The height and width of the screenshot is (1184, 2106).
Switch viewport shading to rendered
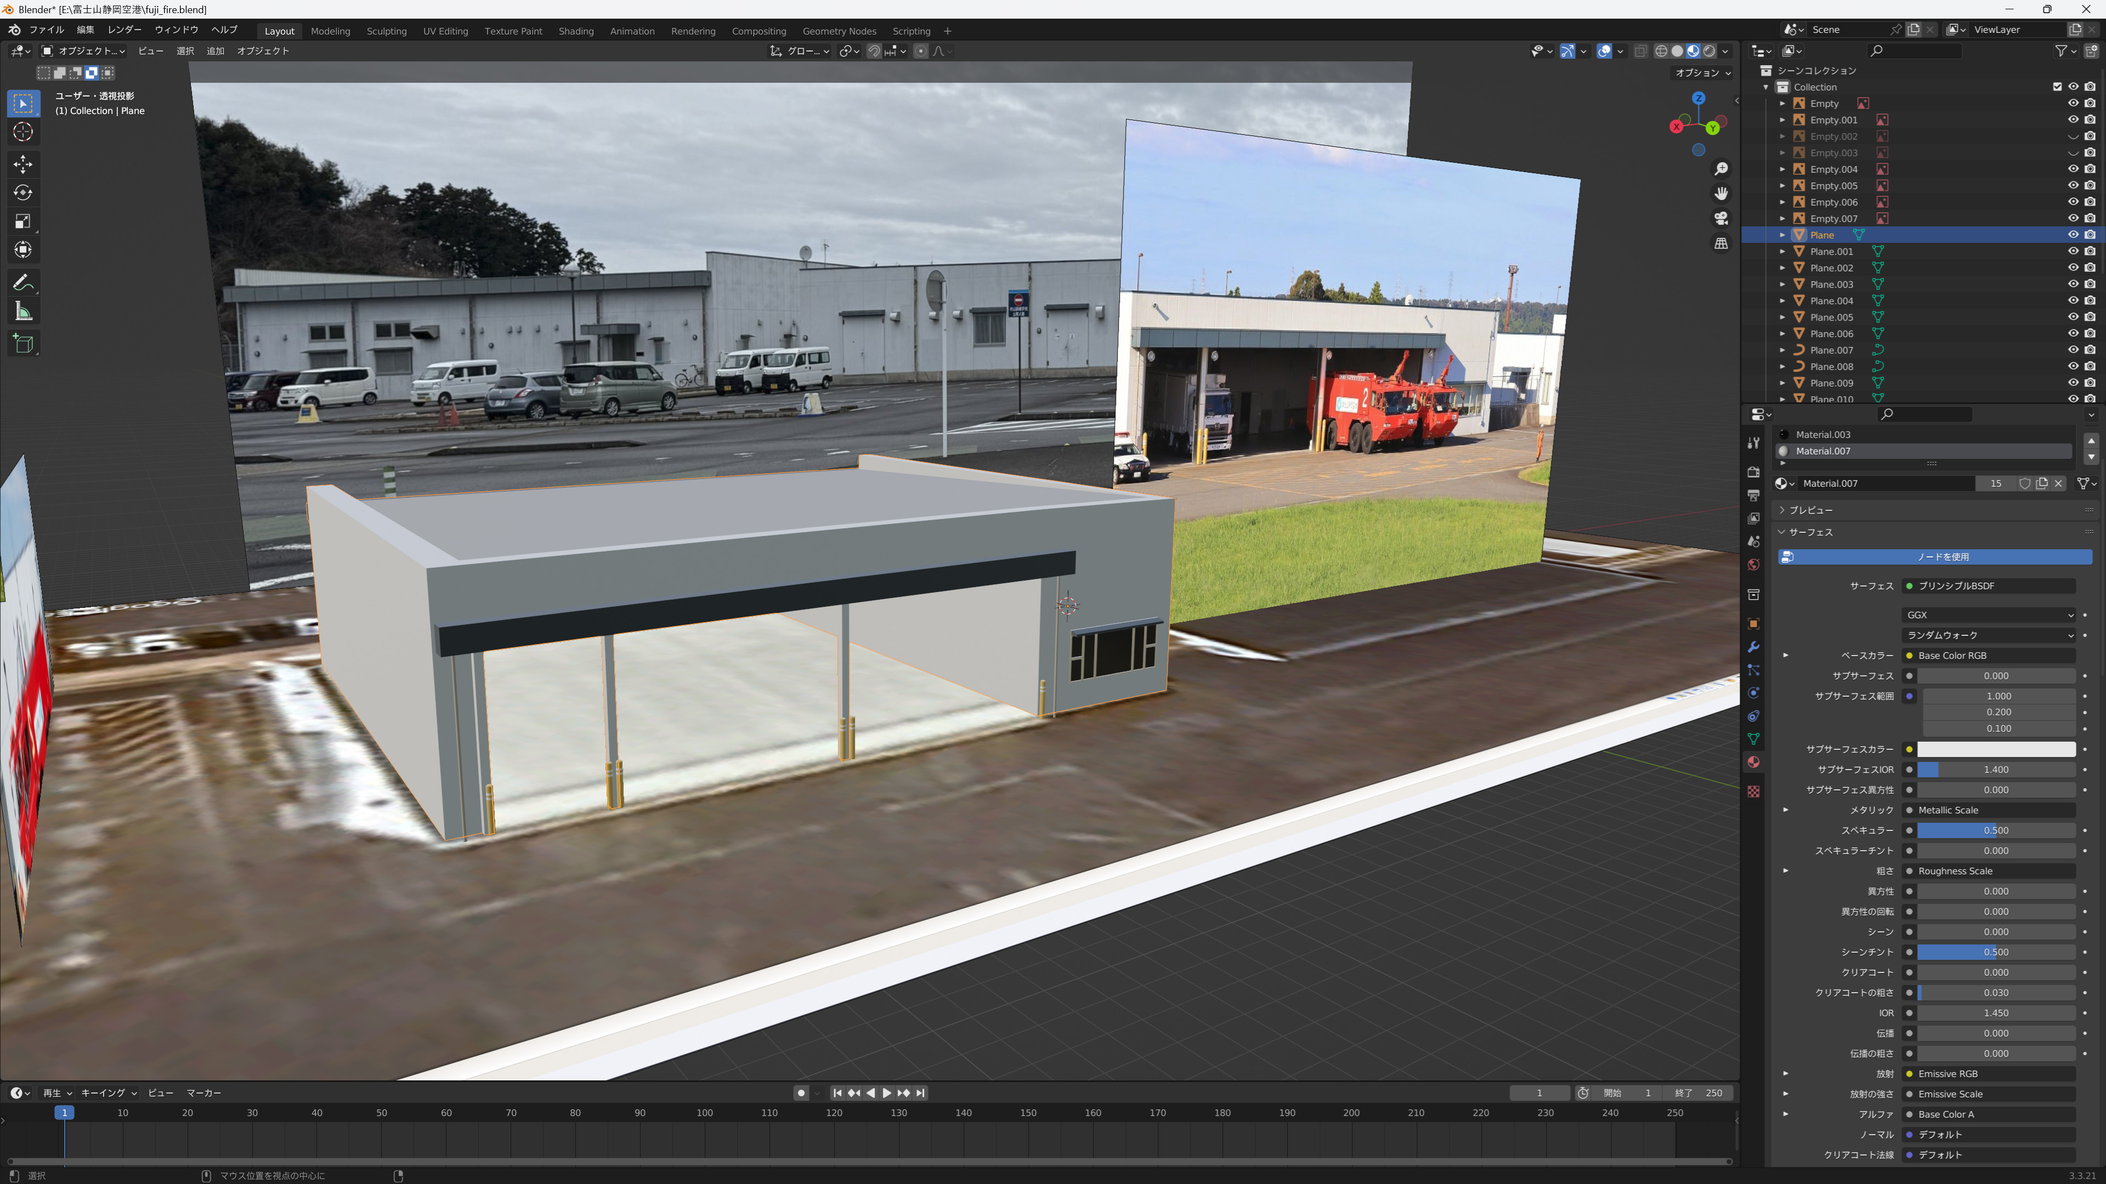click(x=1709, y=50)
